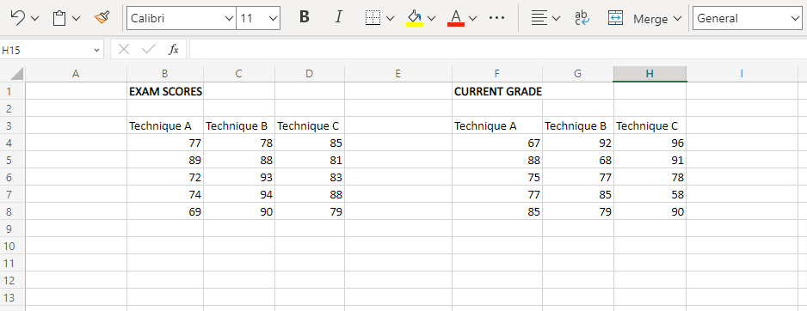Select cell with value 93
The width and height of the screenshot is (807, 311).
pos(239,177)
